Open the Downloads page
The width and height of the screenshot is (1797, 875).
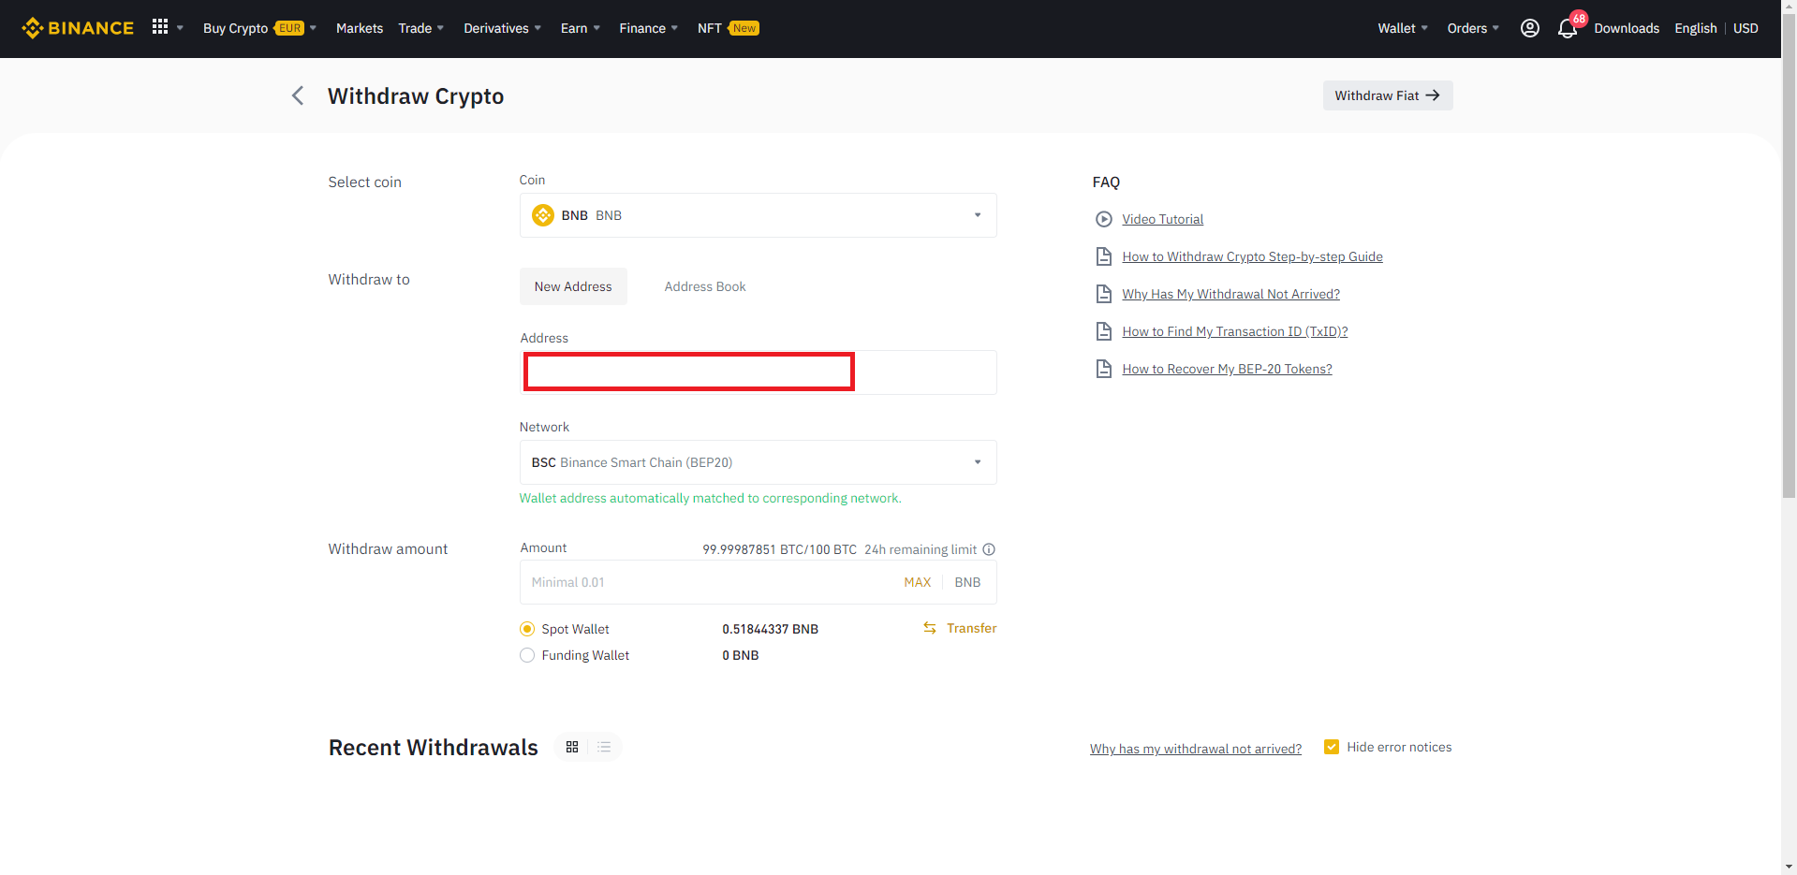(x=1627, y=28)
